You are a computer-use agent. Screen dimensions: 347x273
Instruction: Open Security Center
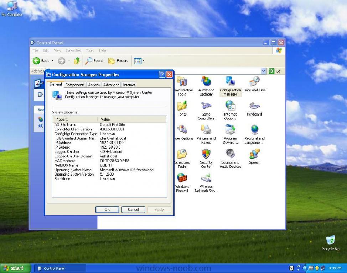206,159
